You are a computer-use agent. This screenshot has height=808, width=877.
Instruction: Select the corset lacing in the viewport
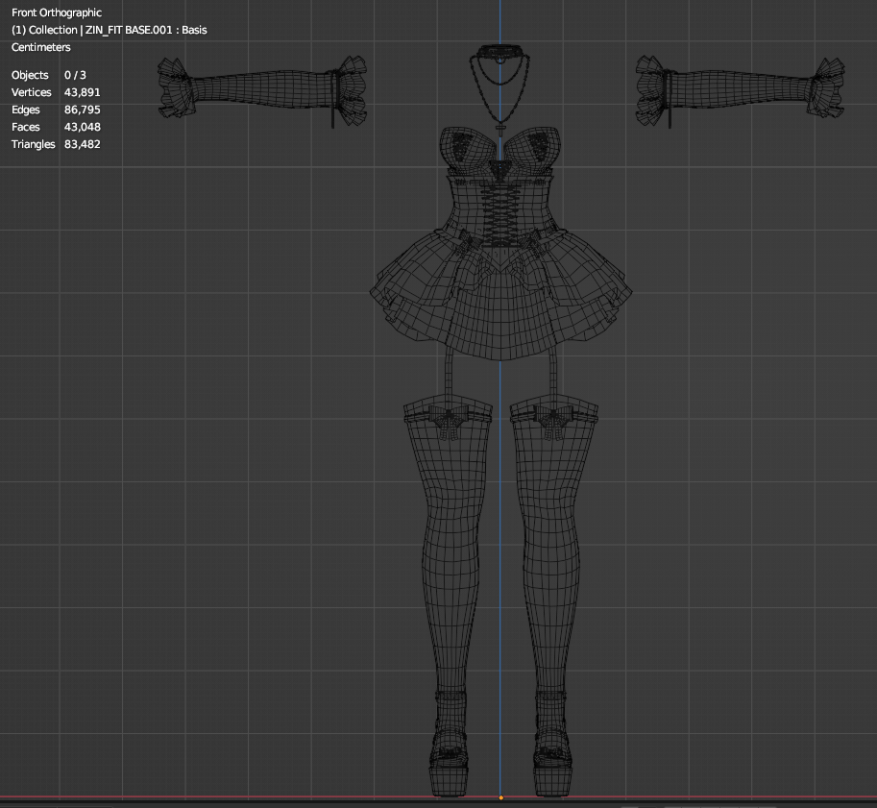pyautogui.click(x=500, y=215)
